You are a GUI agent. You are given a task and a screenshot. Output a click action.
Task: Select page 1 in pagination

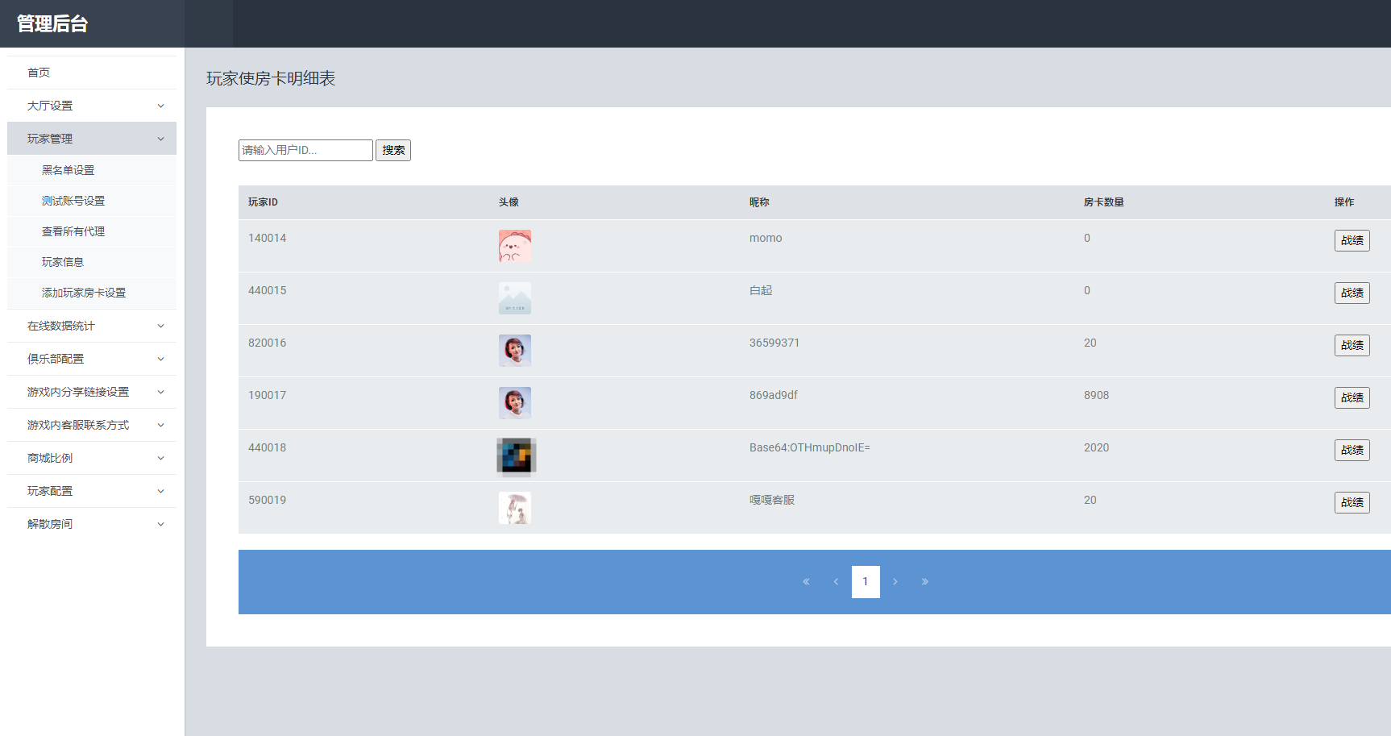click(x=866, y=581)
